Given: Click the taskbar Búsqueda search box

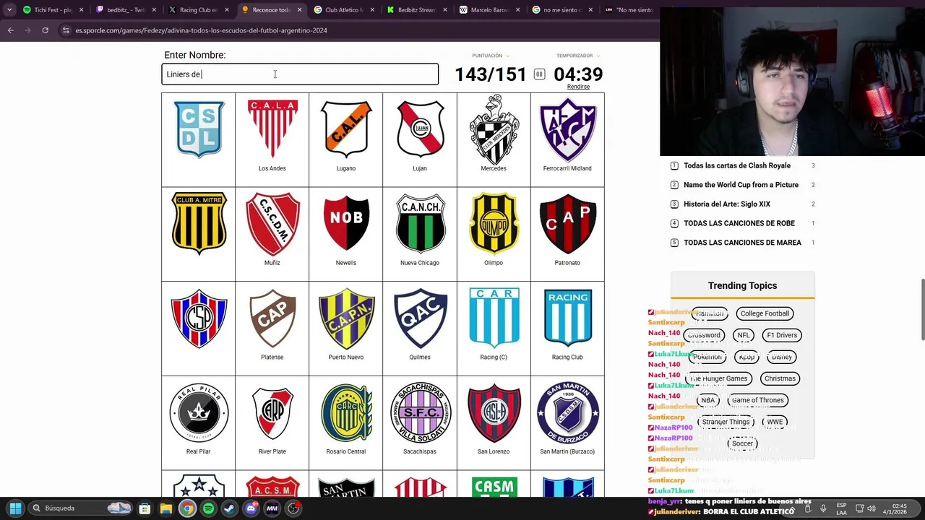Looking at the screenshot, I should tap(81, 508).
